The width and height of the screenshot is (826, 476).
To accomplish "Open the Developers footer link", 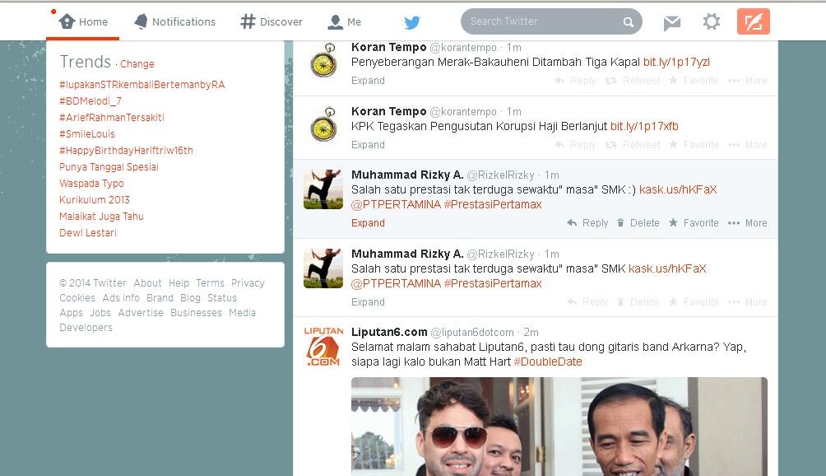I will pos(86,327).
